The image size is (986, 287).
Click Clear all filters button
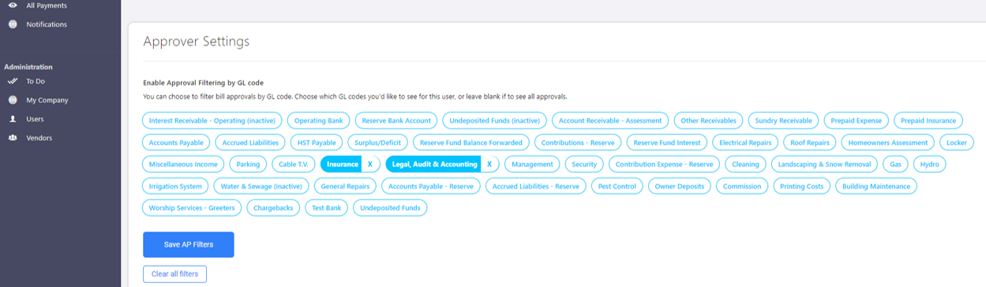tap(174, 274)
